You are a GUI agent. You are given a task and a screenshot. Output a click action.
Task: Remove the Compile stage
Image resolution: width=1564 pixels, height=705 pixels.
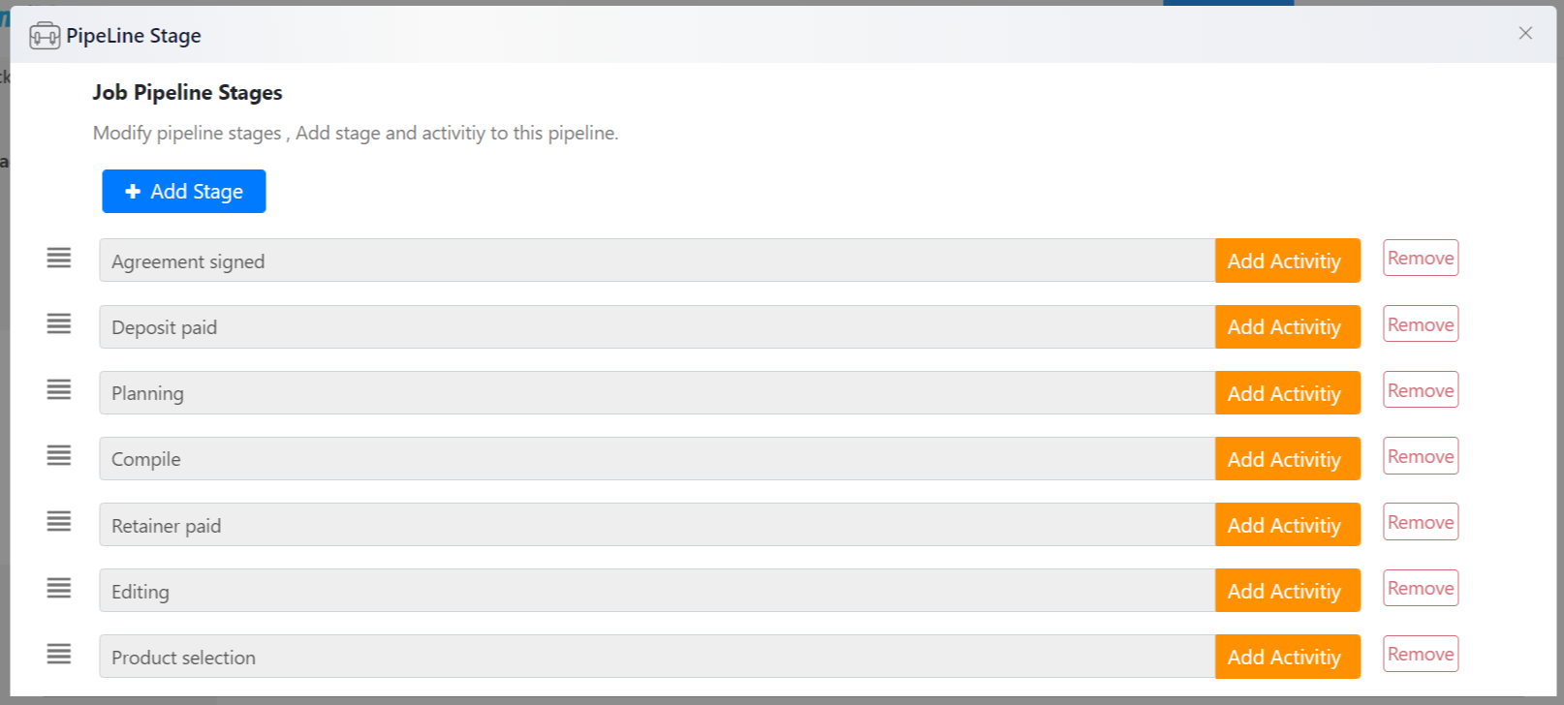click(1421, 456)
